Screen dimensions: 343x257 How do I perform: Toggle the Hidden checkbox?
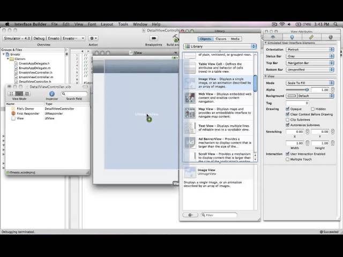pyautogui.click(x=312, y=109)
